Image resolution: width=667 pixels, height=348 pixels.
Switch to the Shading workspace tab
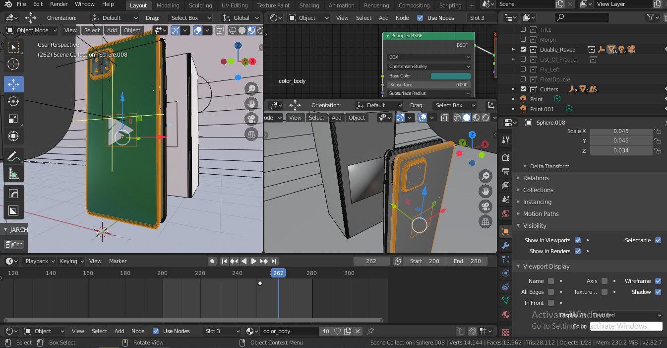tap(309, 5)
